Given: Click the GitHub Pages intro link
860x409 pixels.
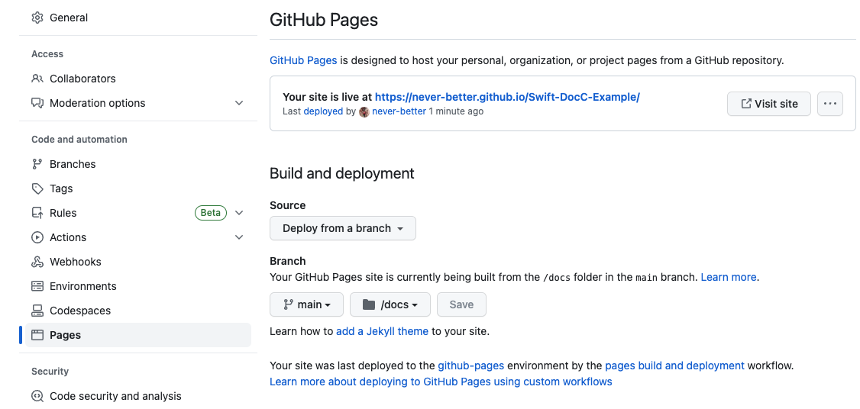Looking at the screenshot, I should [303, 60].
